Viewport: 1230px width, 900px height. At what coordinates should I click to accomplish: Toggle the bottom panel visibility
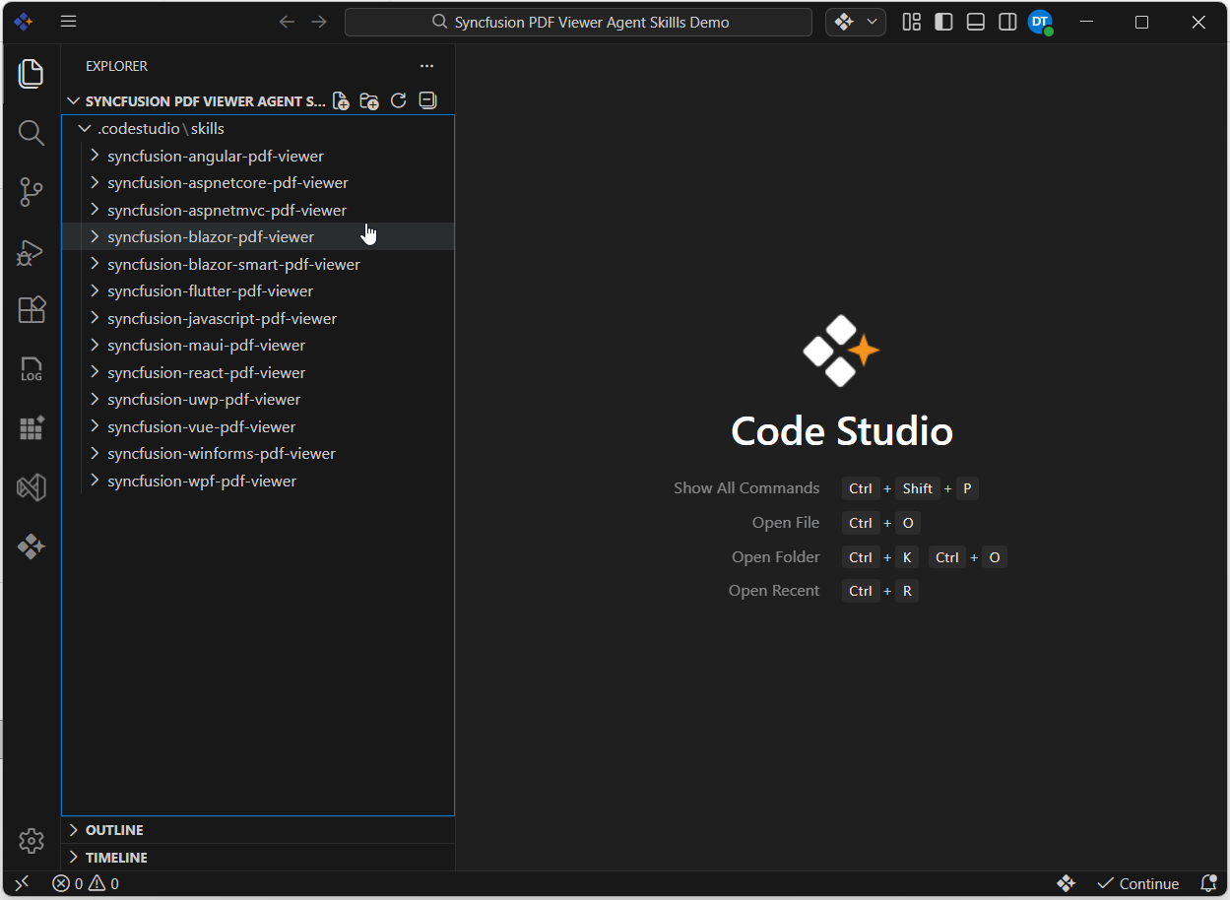pyautogui.click(x=976, y=22)
